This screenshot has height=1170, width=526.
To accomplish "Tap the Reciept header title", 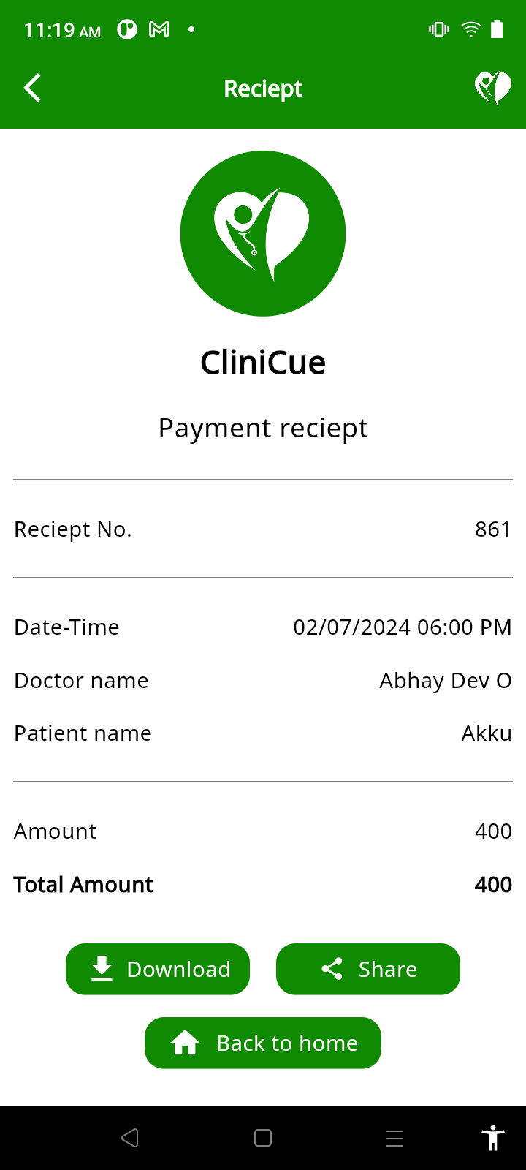I will tap(263, 88).
